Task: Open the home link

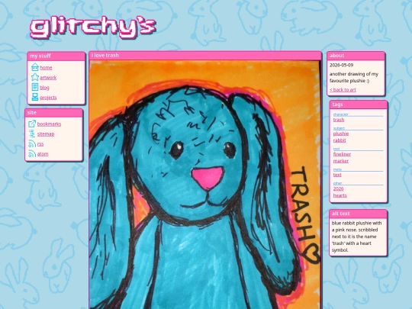Action: coord(46,68)
